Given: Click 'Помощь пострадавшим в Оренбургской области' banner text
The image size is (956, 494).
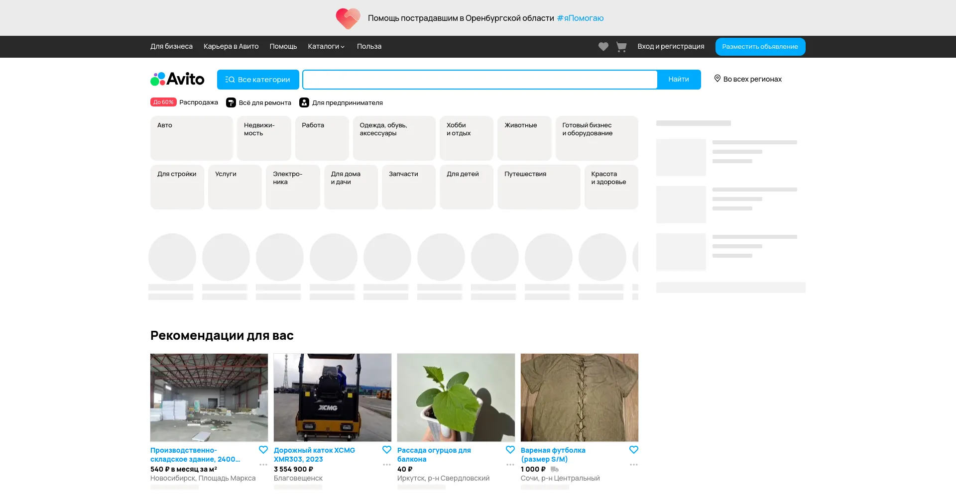Looking at the screenshot, I should [461, 18].
